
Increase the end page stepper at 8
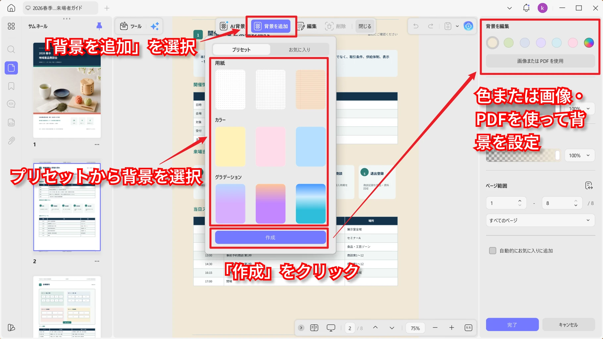pos(576,201)
